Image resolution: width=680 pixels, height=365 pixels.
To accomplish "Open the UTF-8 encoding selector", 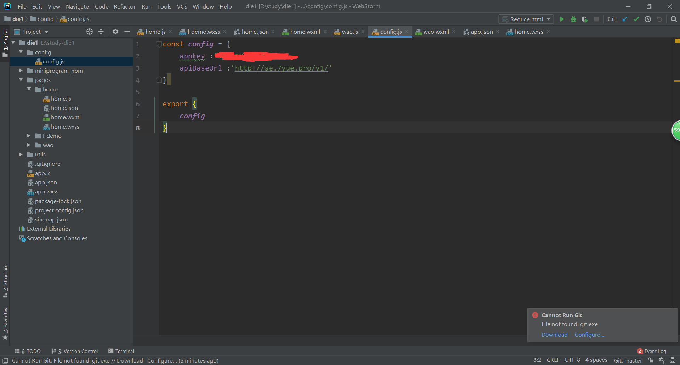I will pos(572,360).
